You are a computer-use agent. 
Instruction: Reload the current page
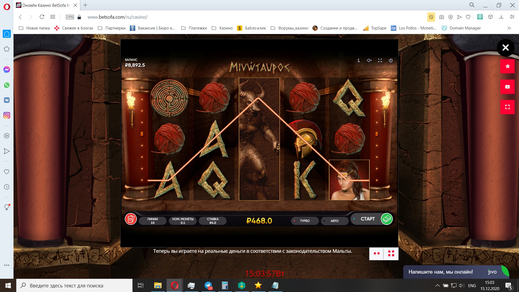(x=42, y=17)
